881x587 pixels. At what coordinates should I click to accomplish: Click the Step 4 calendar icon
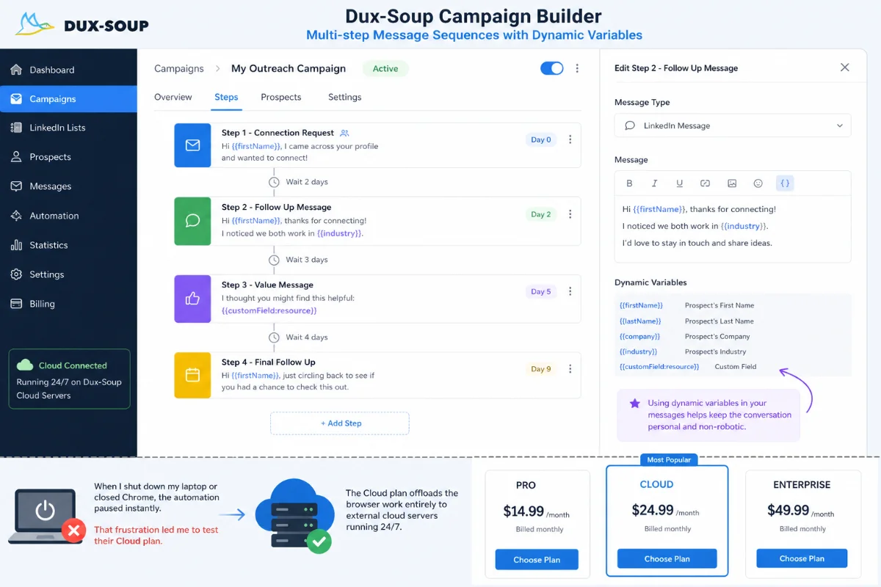(x=192, y=375)
